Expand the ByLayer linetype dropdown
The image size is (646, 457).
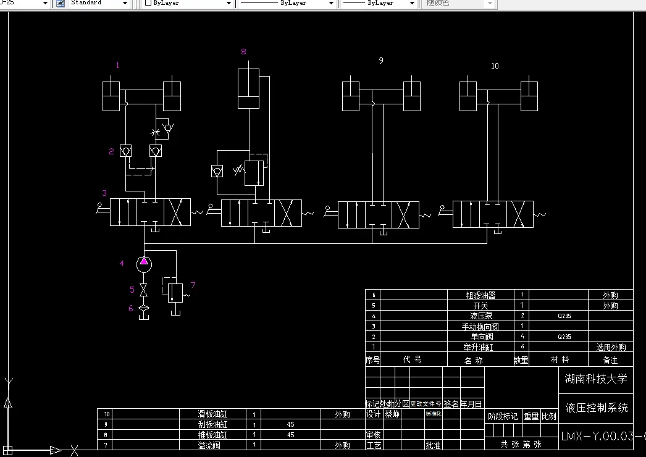coord(331,3)
